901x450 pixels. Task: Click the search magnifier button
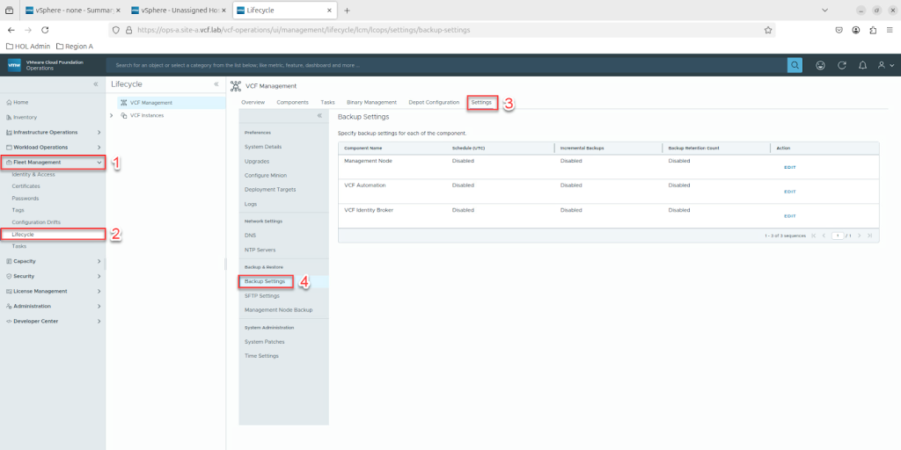pos(795,65)
